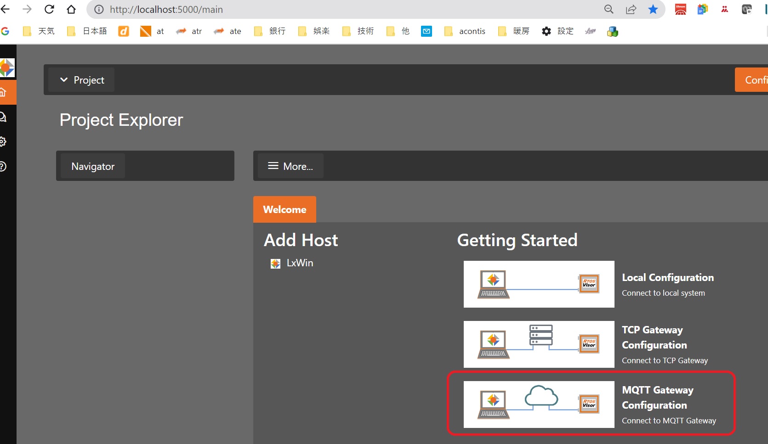768x444 pixels.
Task: Click the search/chat icon in left sidebar
Action: pos(3,117)
